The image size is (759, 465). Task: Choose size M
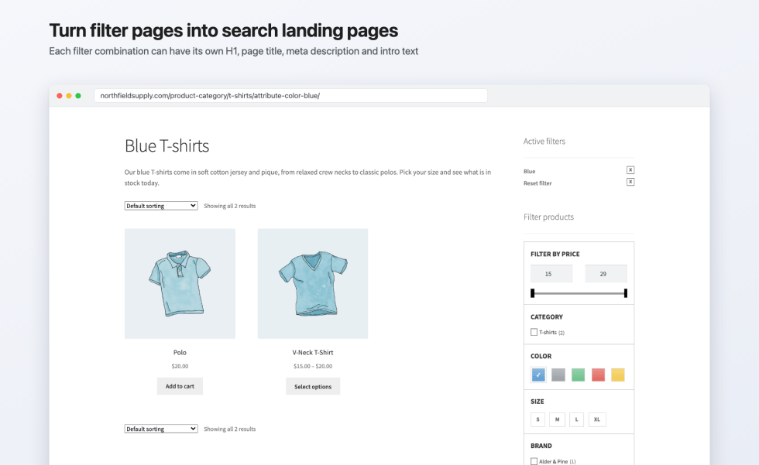[557, 419]
